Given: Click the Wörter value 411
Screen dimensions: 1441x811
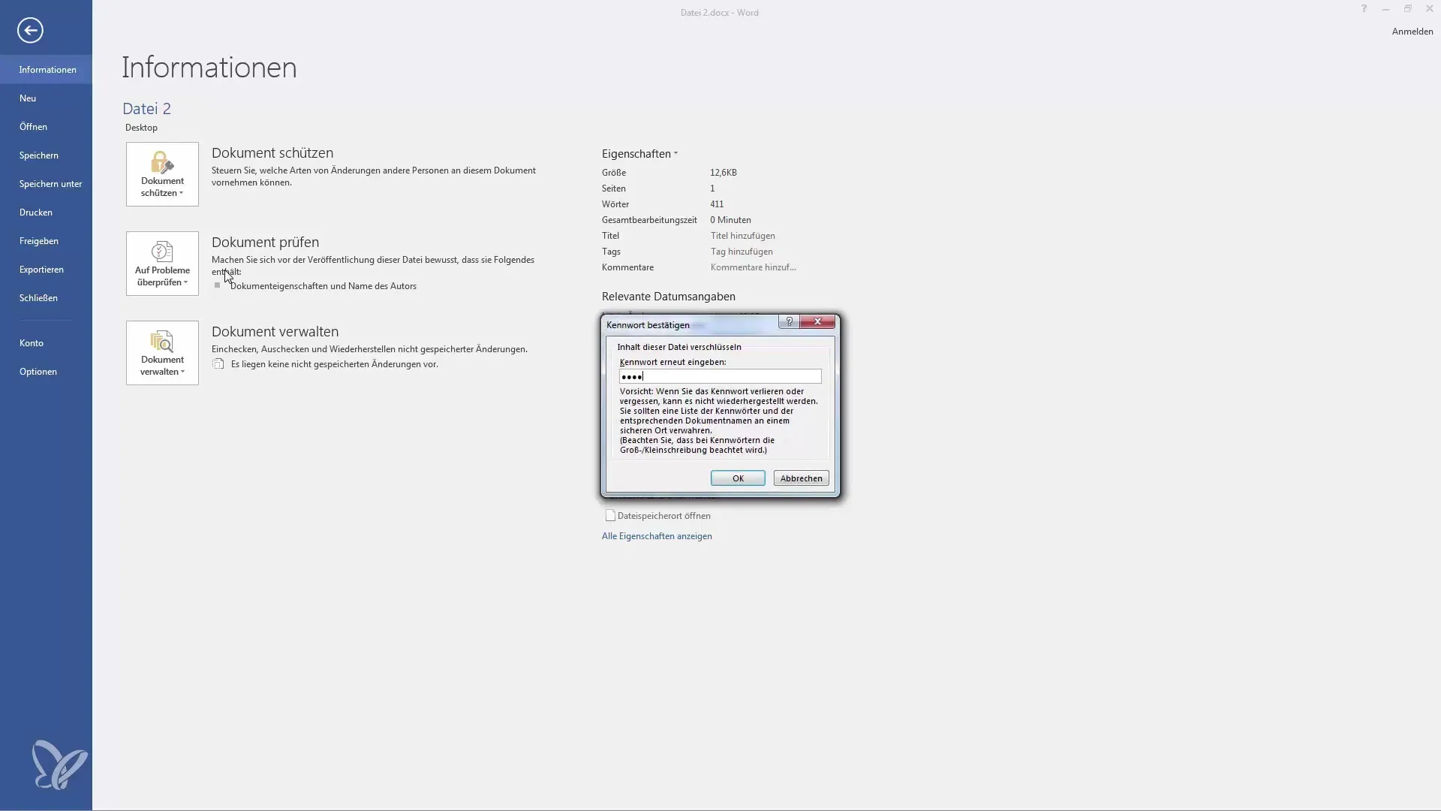Looking at the screenshot, I should coord(717,204).
